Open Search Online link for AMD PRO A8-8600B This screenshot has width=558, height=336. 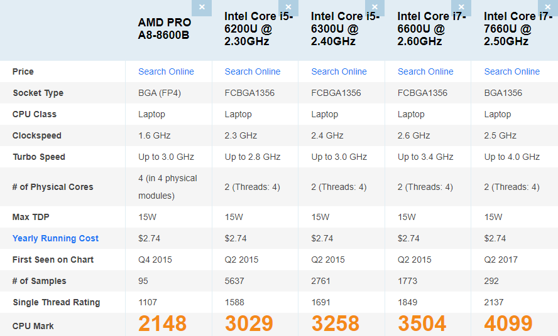(166, 71)
